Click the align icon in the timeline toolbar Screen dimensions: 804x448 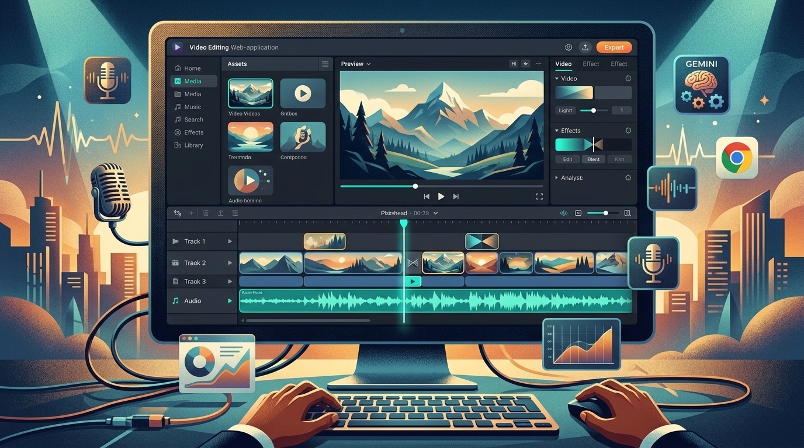(x=234, y=213)
